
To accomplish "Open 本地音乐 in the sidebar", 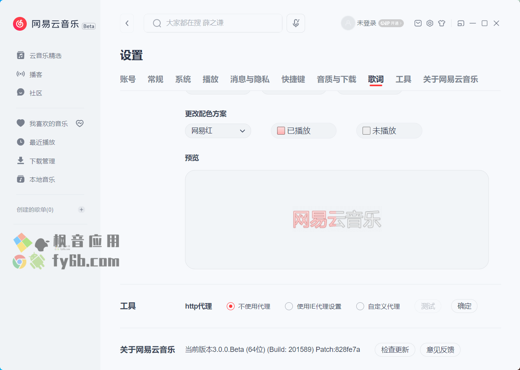I will point(42,179).
